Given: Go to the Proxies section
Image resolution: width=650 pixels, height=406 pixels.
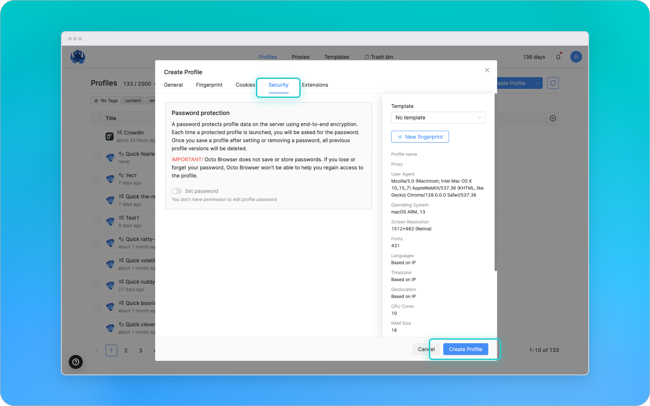Looking at the screenshot, I should [x=300, y=57].
